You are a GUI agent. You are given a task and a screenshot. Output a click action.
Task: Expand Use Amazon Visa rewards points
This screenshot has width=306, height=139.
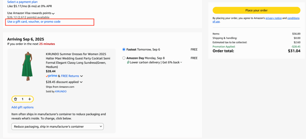pos(53,13)
